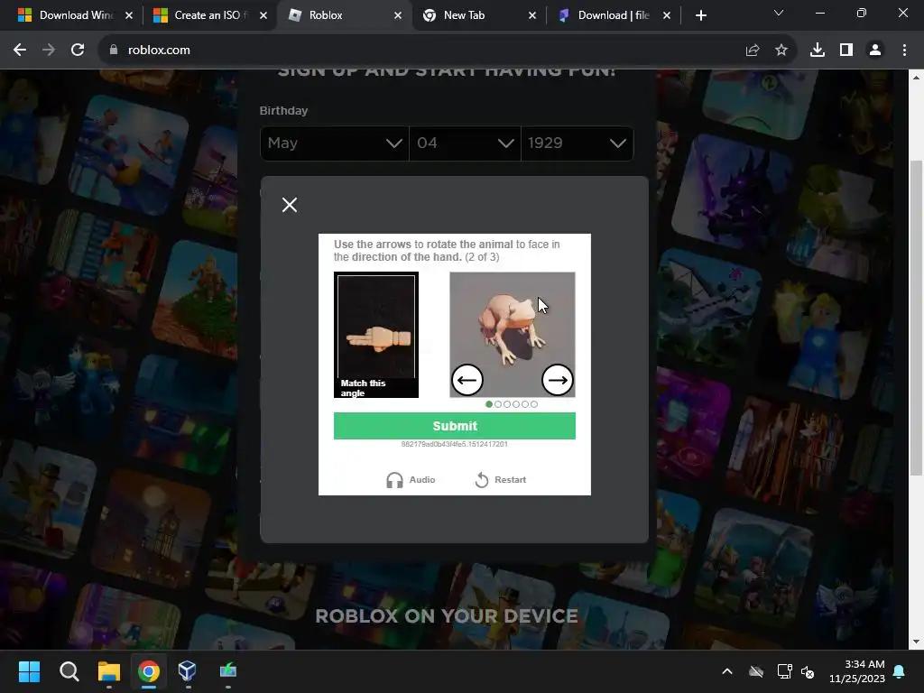Close the captcha dialog with the X
Viewport: 924px width, 693px height.
pos(290,205)
